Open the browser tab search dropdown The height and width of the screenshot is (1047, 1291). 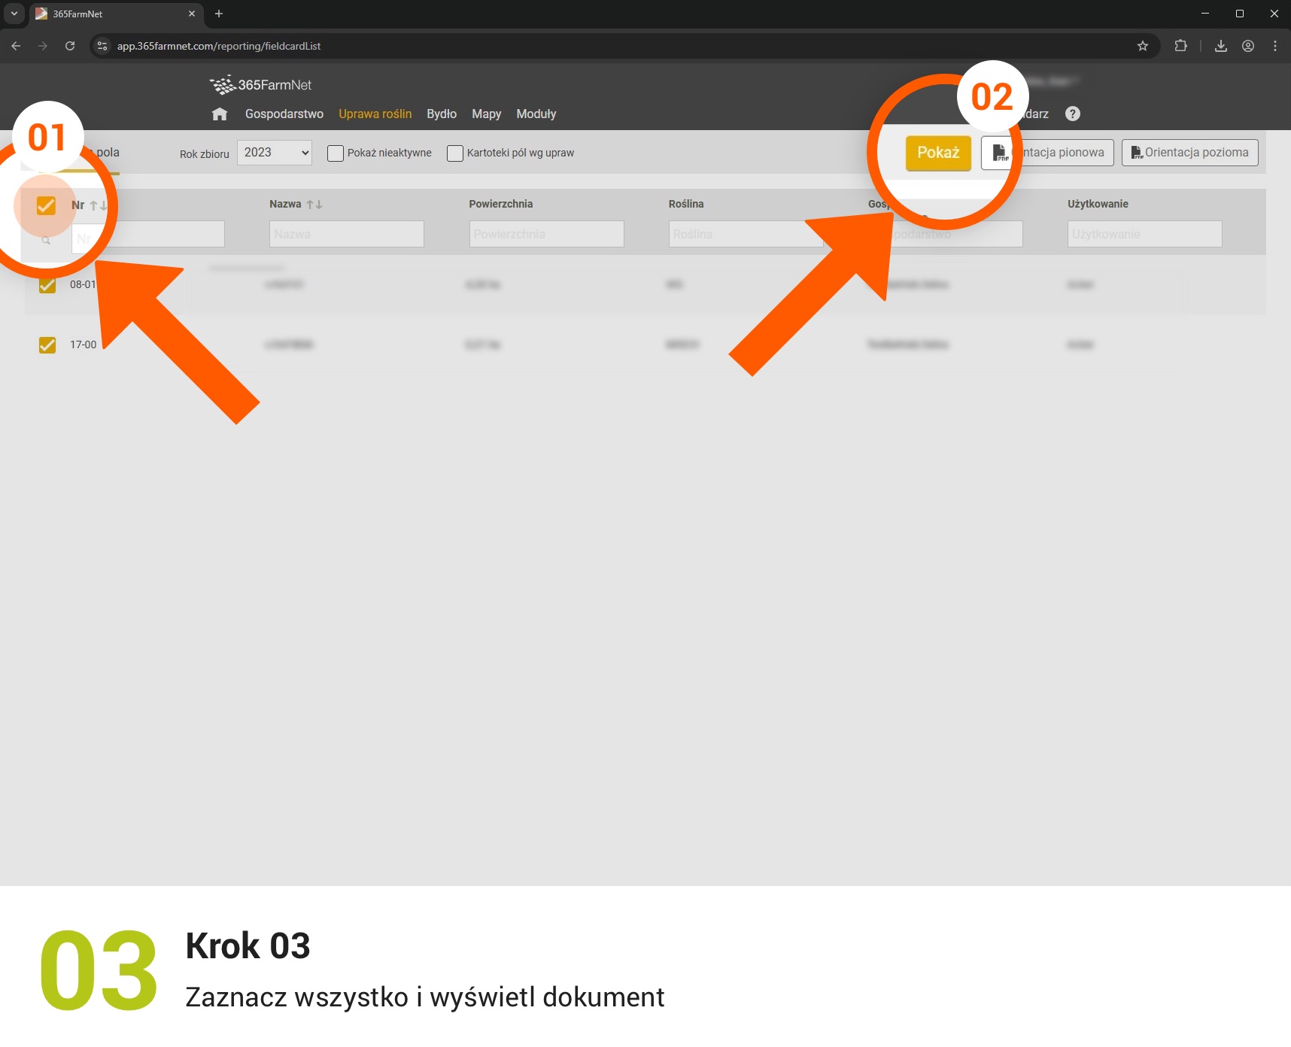(x=14, y=14)
